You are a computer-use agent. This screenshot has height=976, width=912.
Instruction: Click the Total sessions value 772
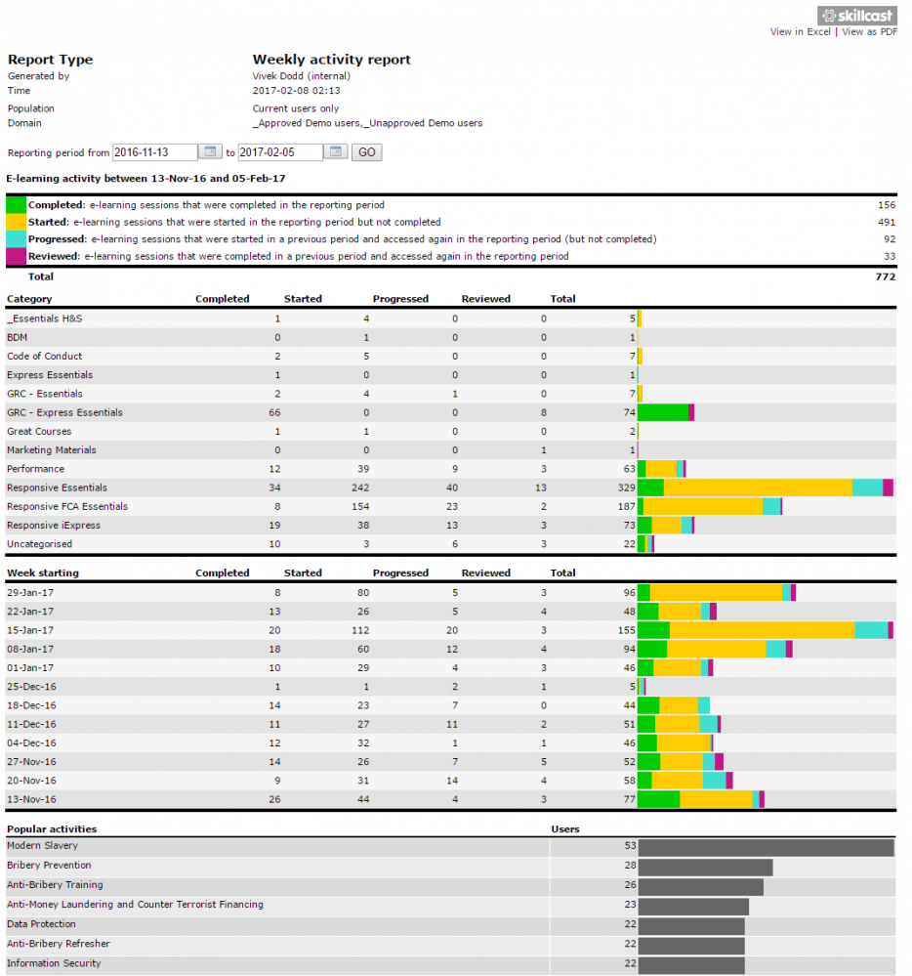(x=886, y=277)
